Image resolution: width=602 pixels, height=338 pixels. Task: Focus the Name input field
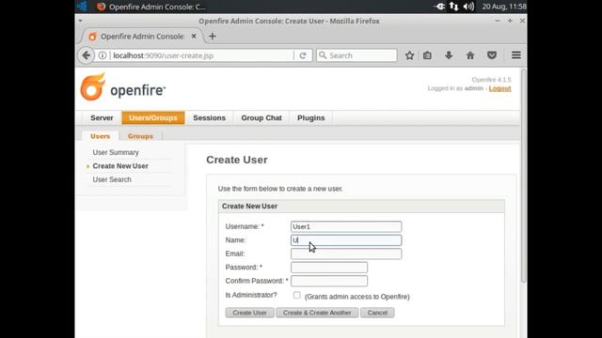tap(346, 240)
